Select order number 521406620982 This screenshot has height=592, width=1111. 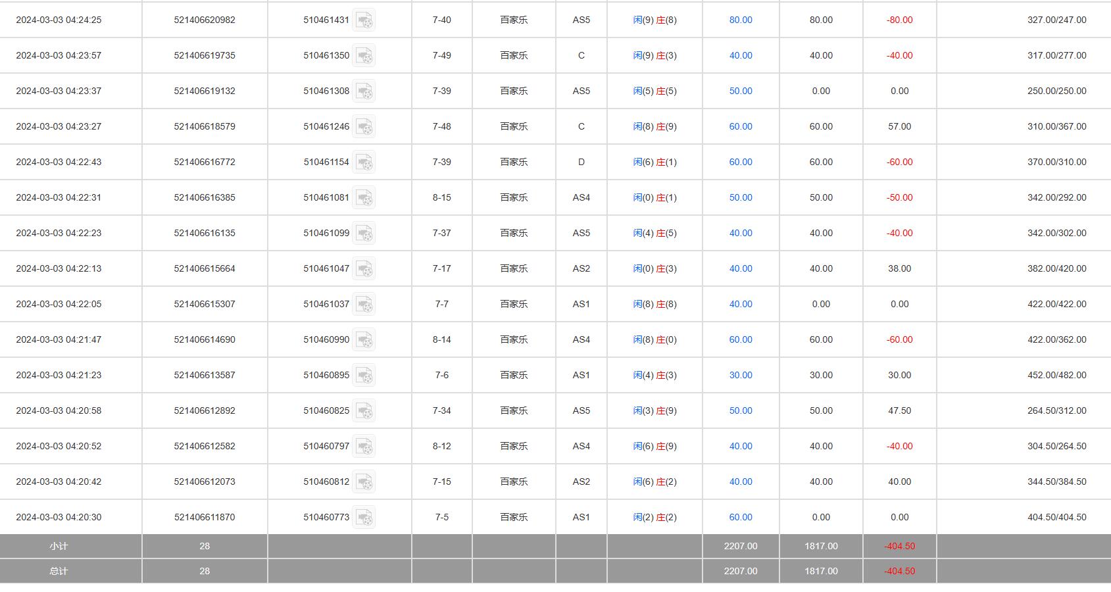(x=205, y=20)
